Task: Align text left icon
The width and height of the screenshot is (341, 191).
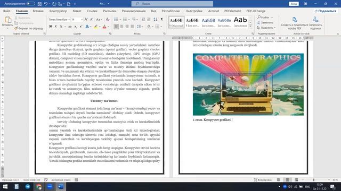Action: pos(116,27)
